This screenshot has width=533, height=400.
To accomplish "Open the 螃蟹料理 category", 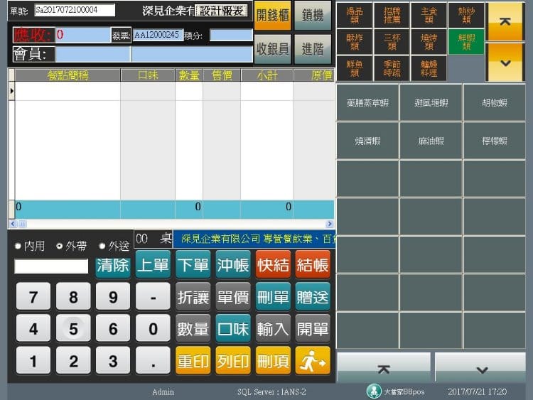I will 429,68.
